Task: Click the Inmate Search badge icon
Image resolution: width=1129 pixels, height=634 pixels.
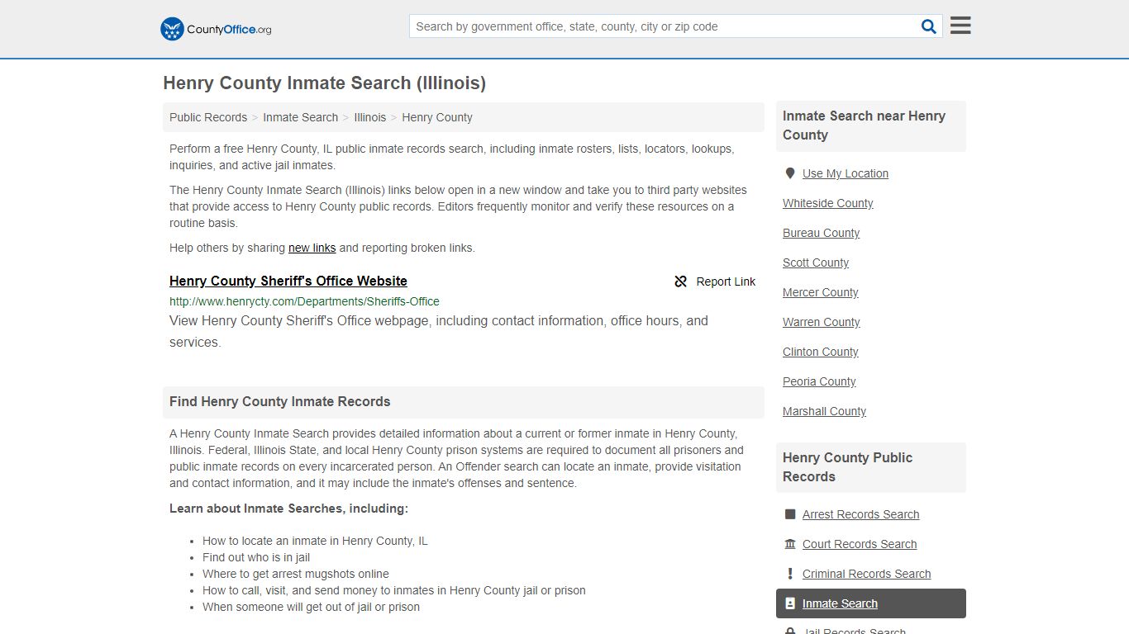Action: point(790,603)
